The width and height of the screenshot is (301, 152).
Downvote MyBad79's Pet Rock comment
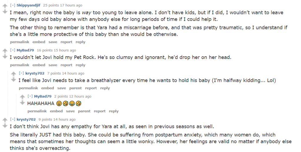click(5, 57)
